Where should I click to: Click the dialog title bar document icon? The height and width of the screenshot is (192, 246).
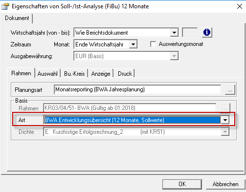[x=5, y=6]
